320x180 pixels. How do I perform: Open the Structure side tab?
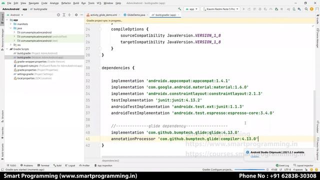[2, 116]
